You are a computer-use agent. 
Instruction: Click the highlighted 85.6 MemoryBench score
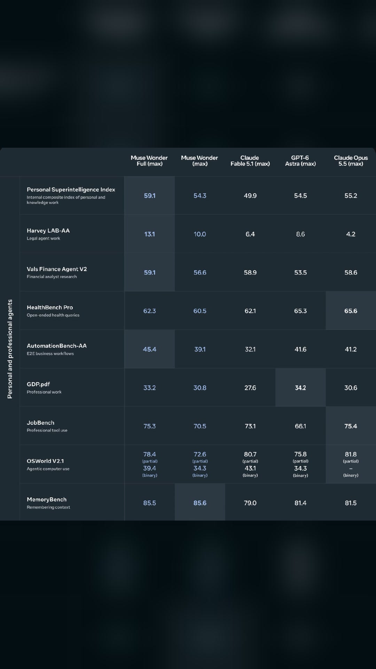pyautogui.click(x=200, y=502)
